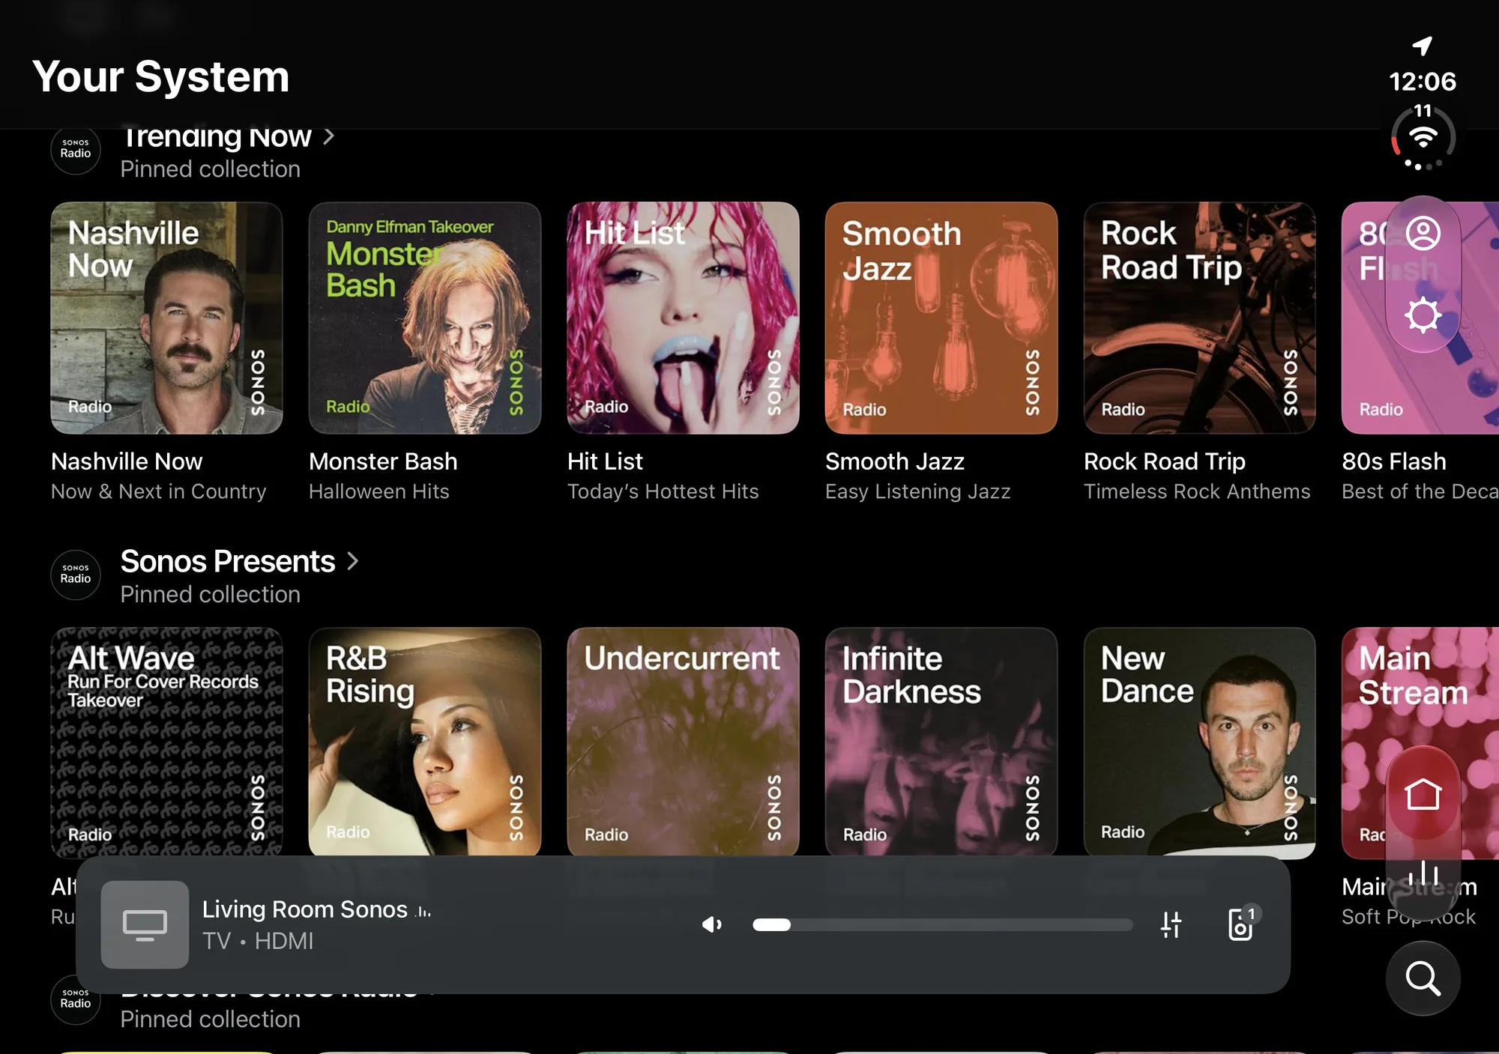1499x1054 pixels.
Task: Open the Trending Now heading
Action: tap(216, 137)
